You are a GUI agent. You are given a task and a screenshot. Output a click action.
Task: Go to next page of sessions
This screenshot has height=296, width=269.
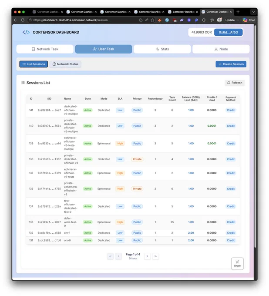[147, 256]
